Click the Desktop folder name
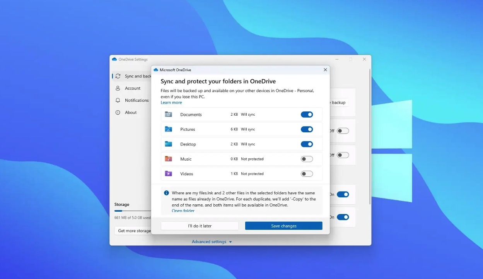Image resolution: width=483 pixels, height=279 pixels. coord(188,144)
